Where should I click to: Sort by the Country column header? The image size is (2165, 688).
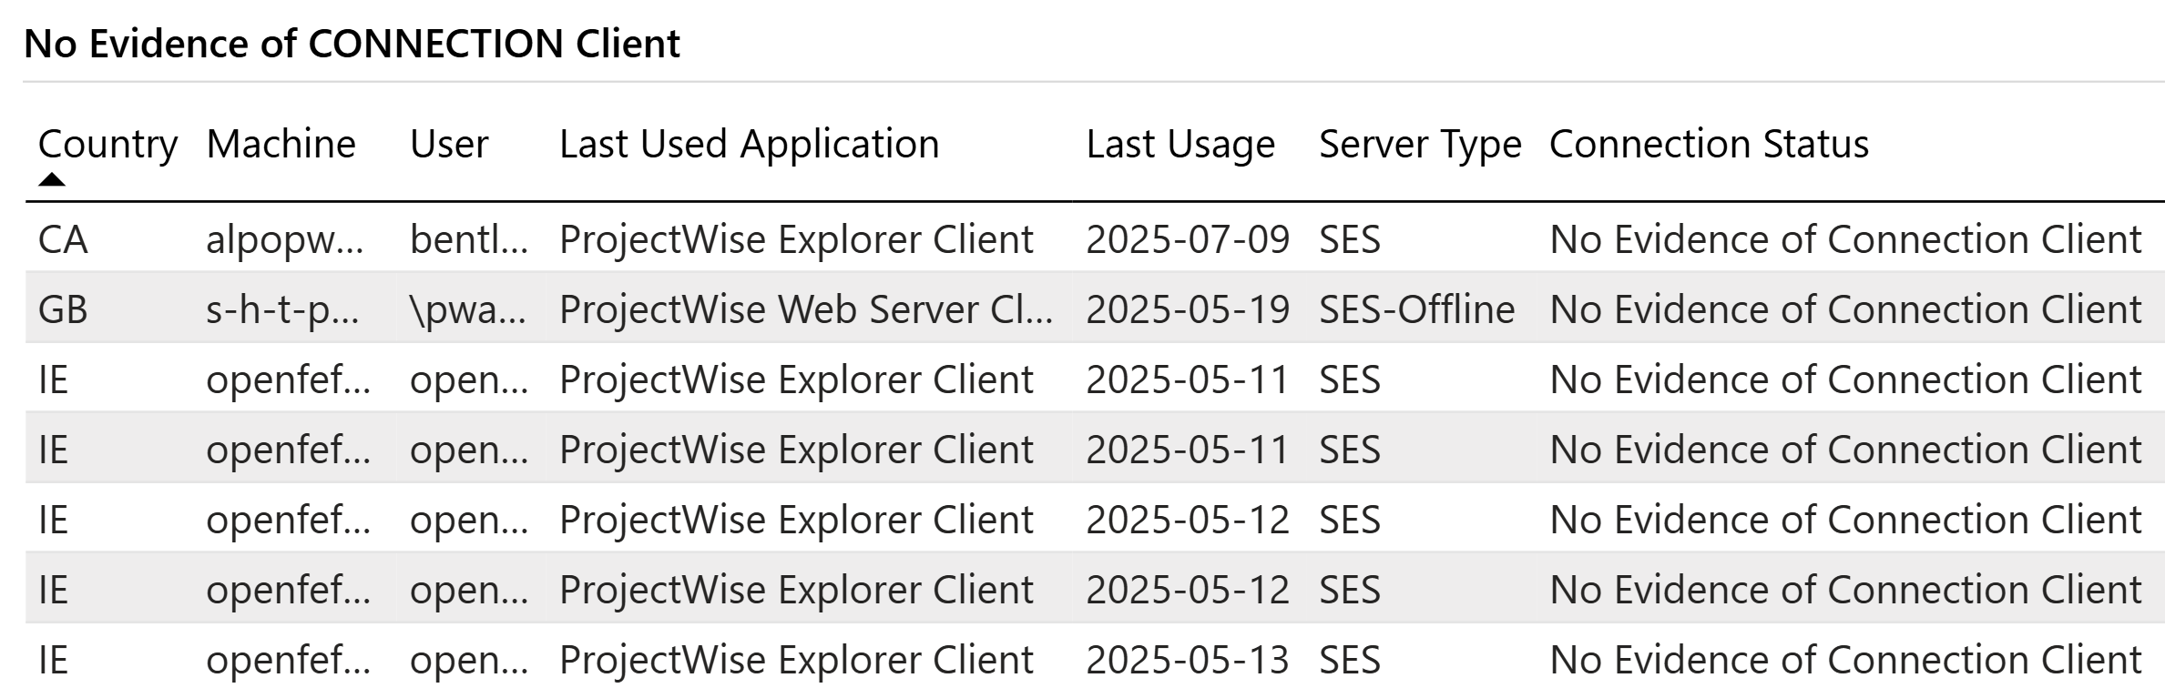click(107, 145)
